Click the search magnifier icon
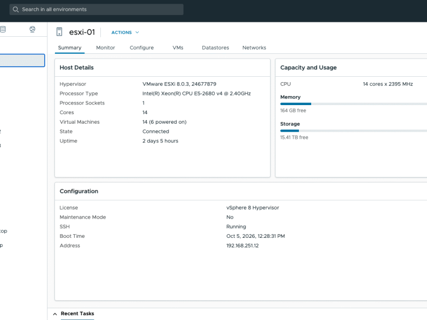 point(16,10)
